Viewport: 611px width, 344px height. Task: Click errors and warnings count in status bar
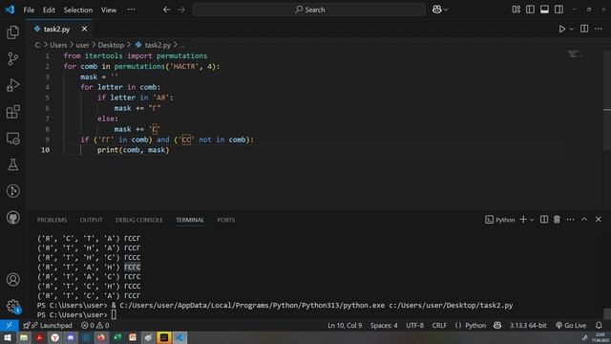click(95, 325)
